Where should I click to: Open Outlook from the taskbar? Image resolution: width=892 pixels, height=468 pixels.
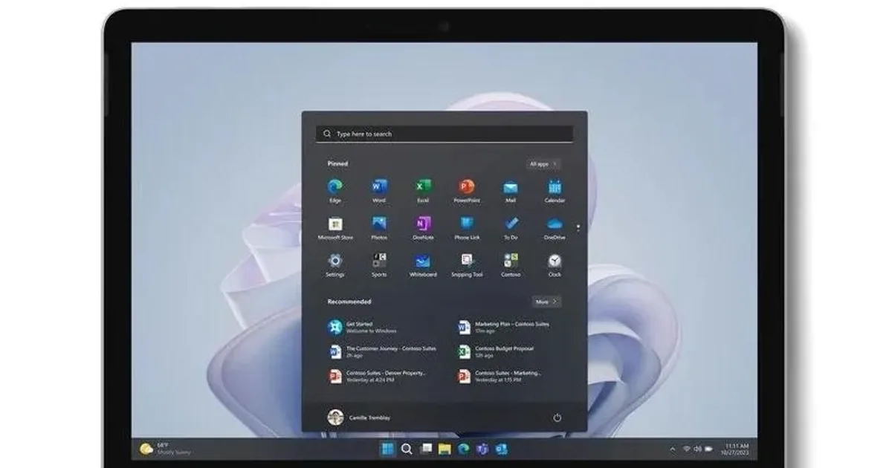point(501,449)
